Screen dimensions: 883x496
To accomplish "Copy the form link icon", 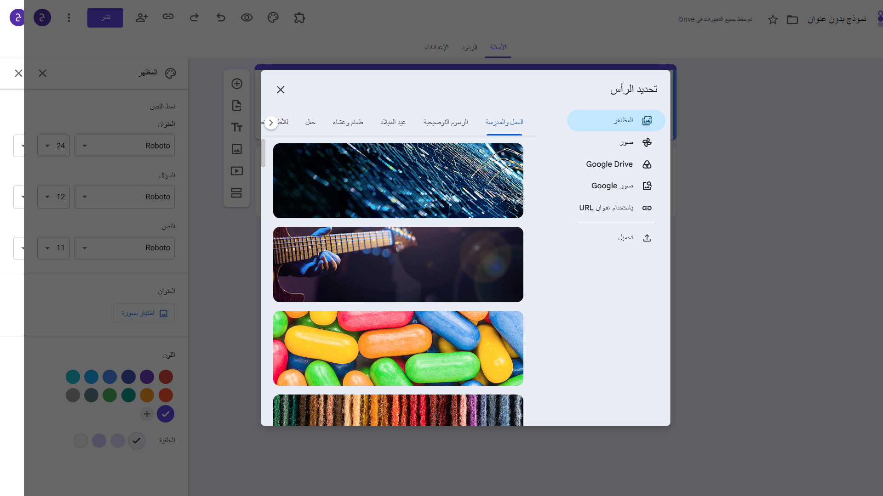I will coord(168,17).
